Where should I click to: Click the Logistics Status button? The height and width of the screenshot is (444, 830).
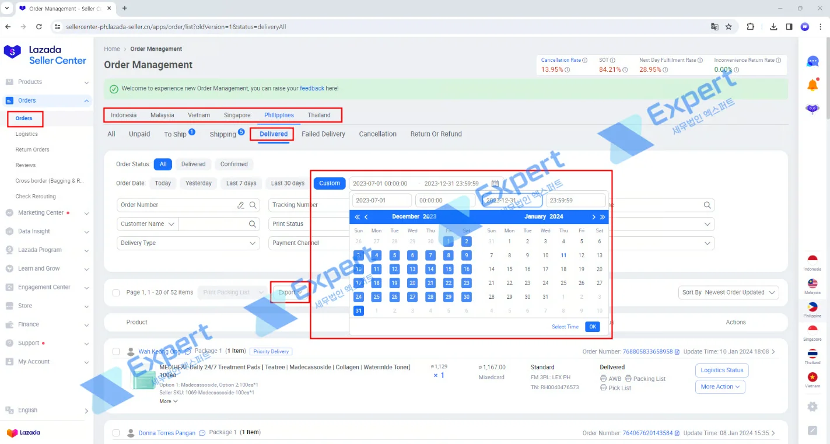click(x=722, y=370)
